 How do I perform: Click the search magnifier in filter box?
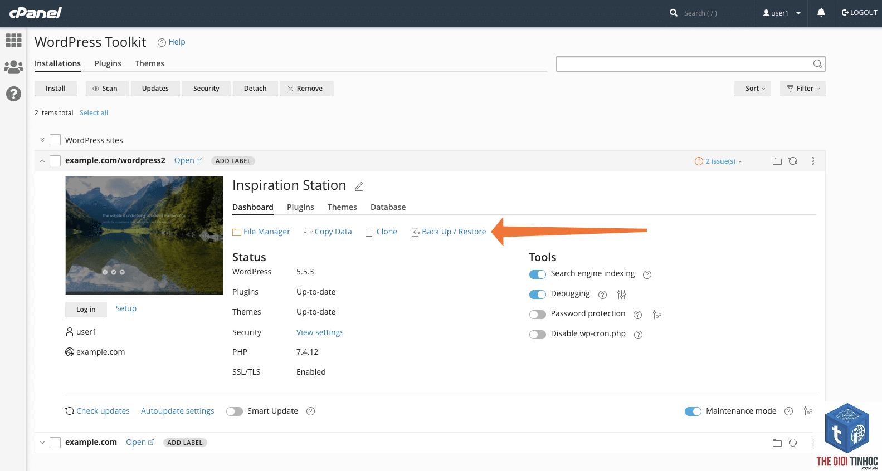817,64
